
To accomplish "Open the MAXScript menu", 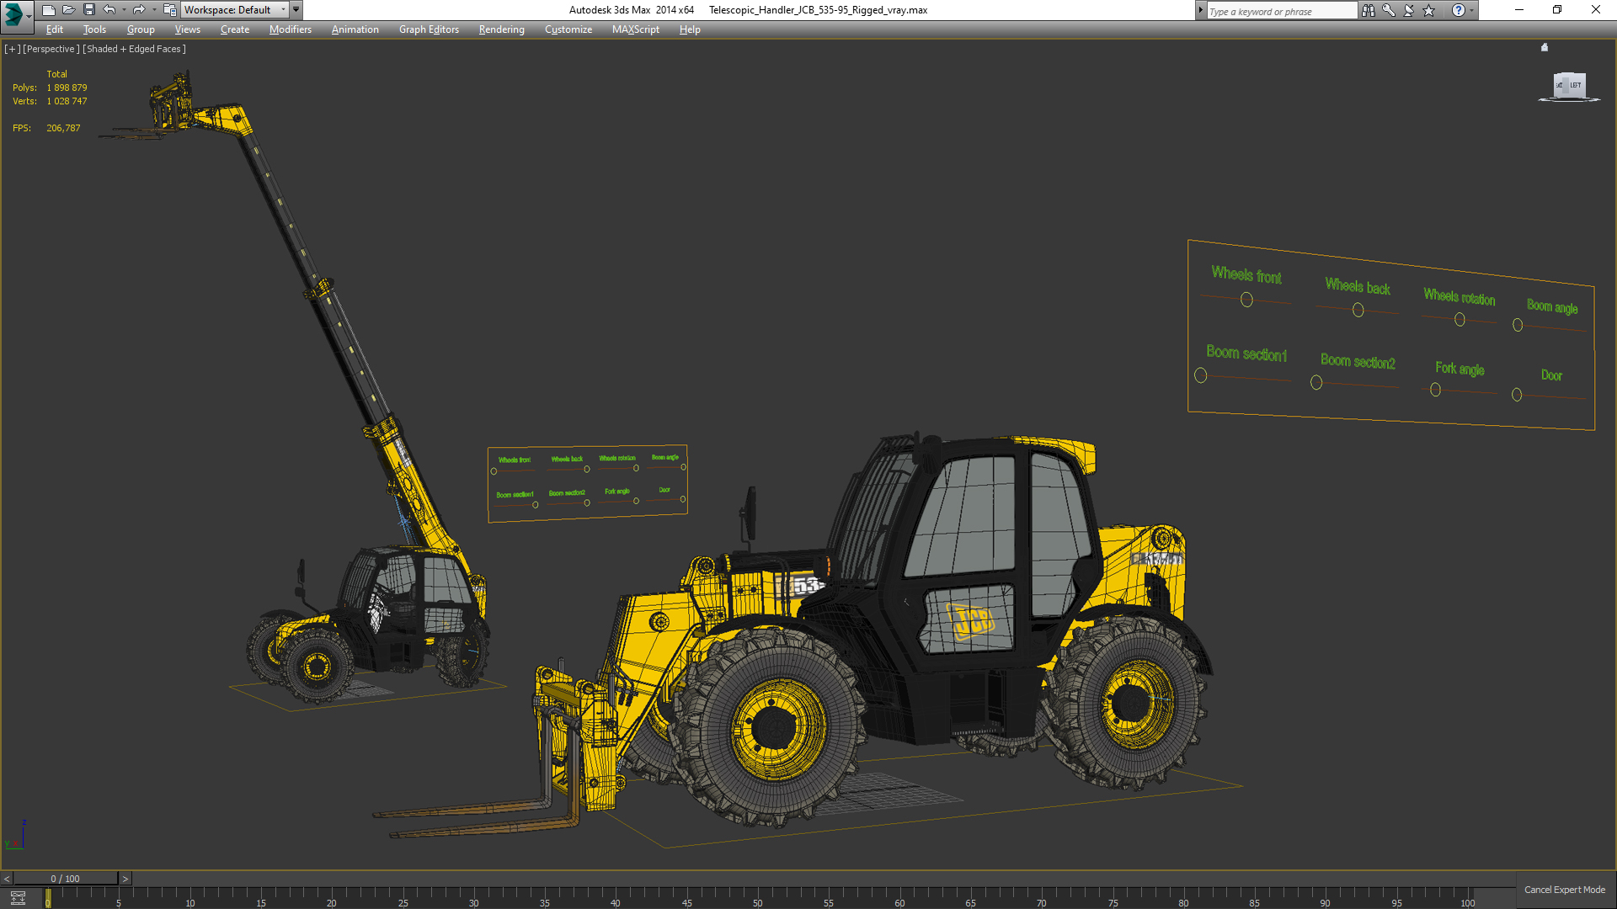I will 636,29.
